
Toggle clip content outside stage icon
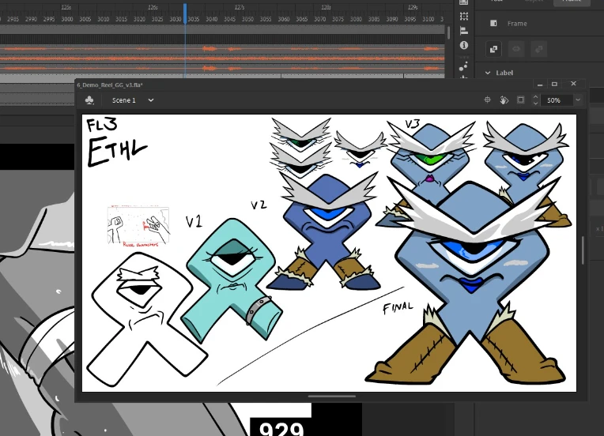tap(520, 100)
